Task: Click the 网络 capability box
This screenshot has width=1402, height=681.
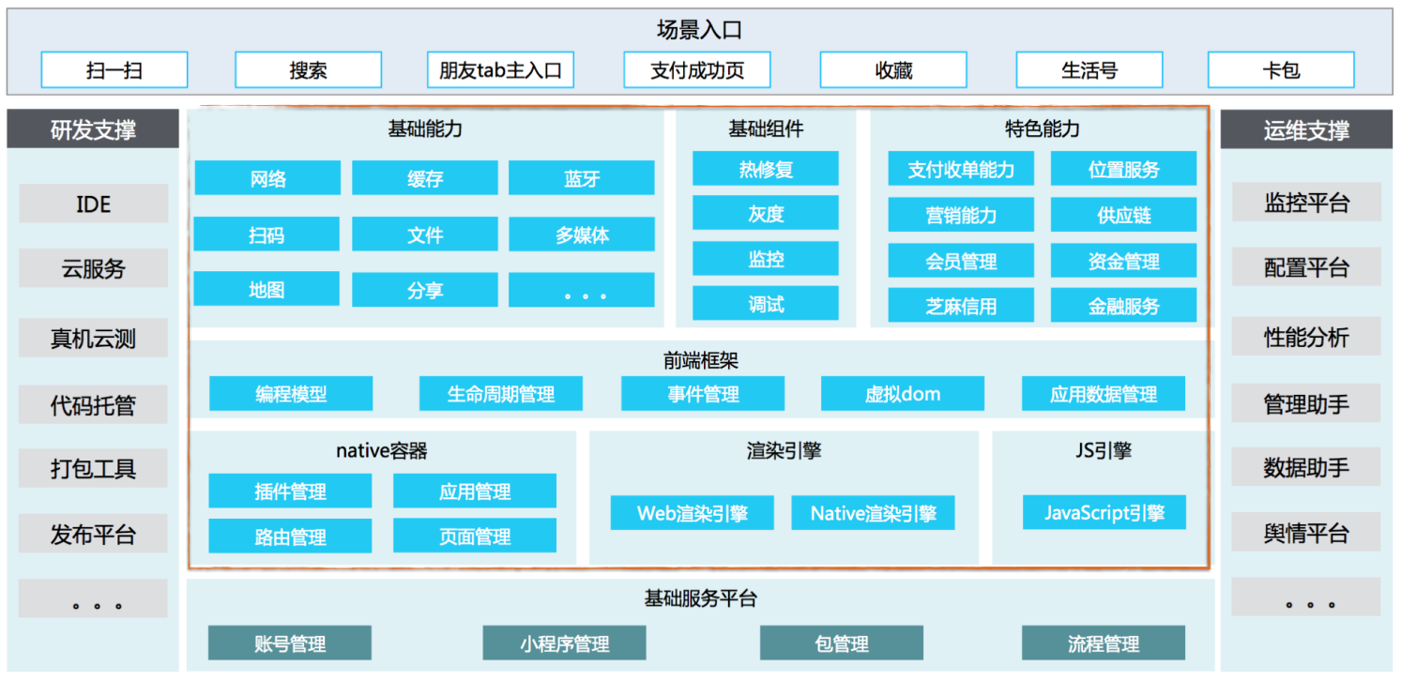Action: pos(267,178)
